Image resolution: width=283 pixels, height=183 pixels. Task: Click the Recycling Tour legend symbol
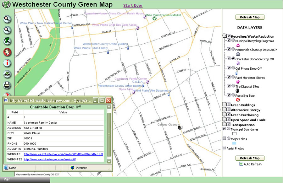click(x=238, y=100)
